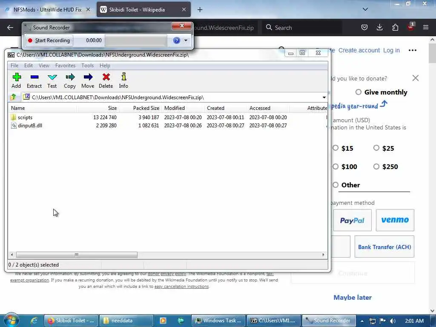Close the Skibidi Toilet Wikipedia tab
This screenshot has height=327, width=436.
pyautogui.click(x=184, y=9)
